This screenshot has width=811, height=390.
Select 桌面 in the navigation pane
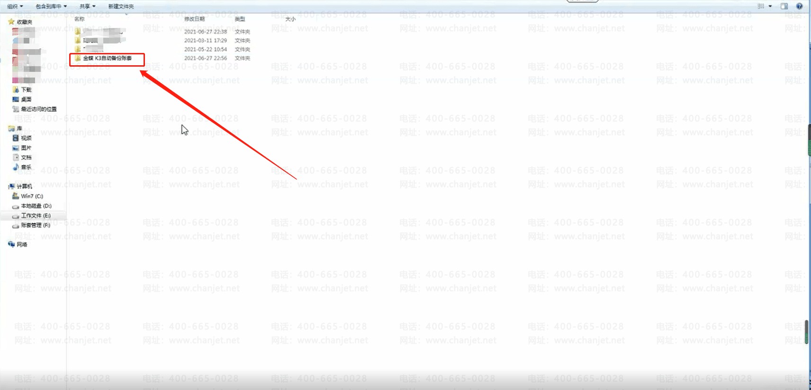tap(26, 99)
